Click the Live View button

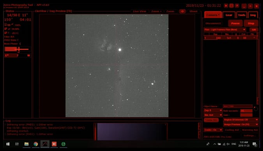coord(139,11)
